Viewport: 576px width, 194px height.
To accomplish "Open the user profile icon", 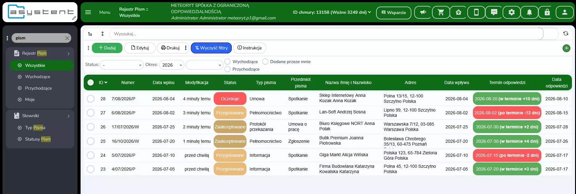I will pos(565,12).
